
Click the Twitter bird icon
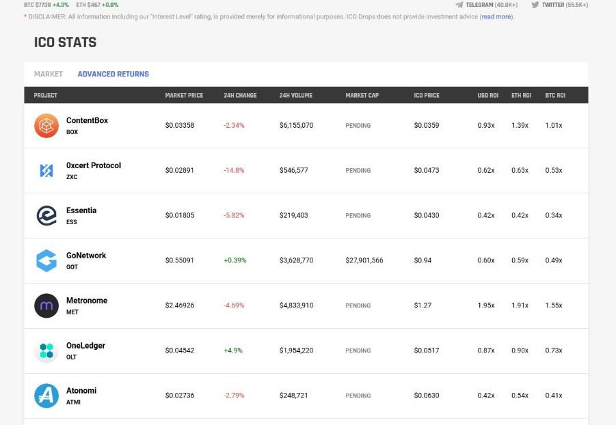click(535, 5)
